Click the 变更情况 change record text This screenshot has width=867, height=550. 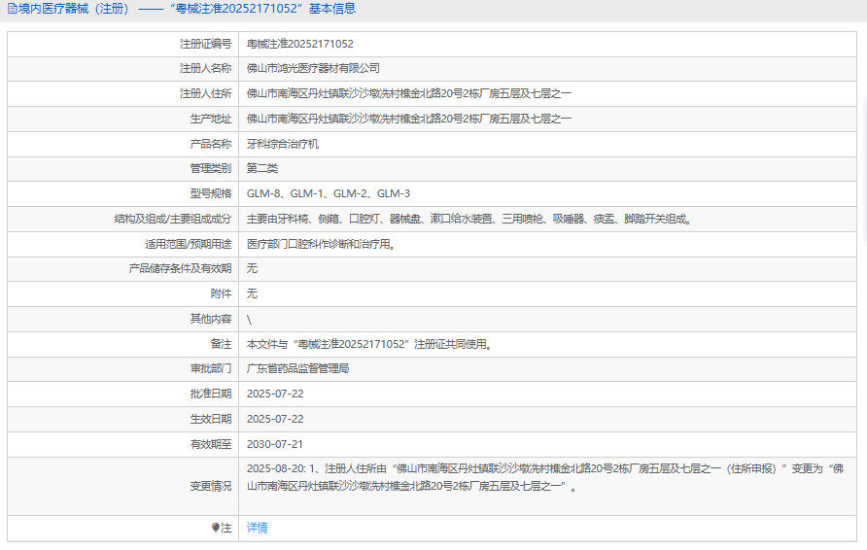(544, 477)
